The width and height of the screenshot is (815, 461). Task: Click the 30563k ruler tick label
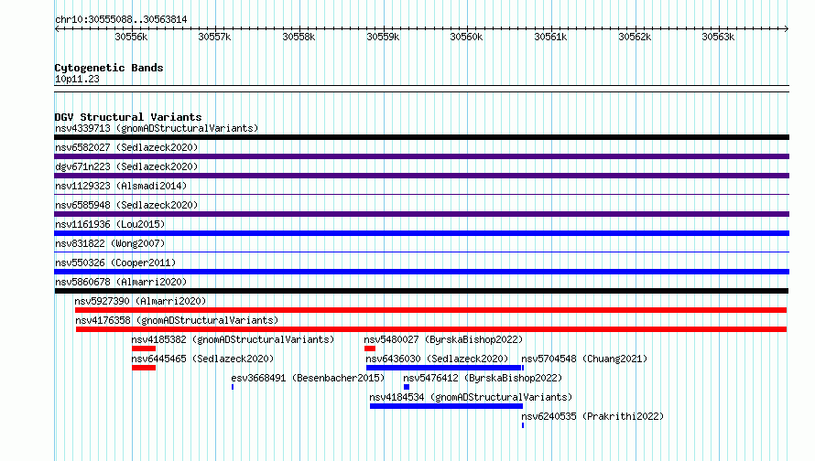click(x=718, y=37)
